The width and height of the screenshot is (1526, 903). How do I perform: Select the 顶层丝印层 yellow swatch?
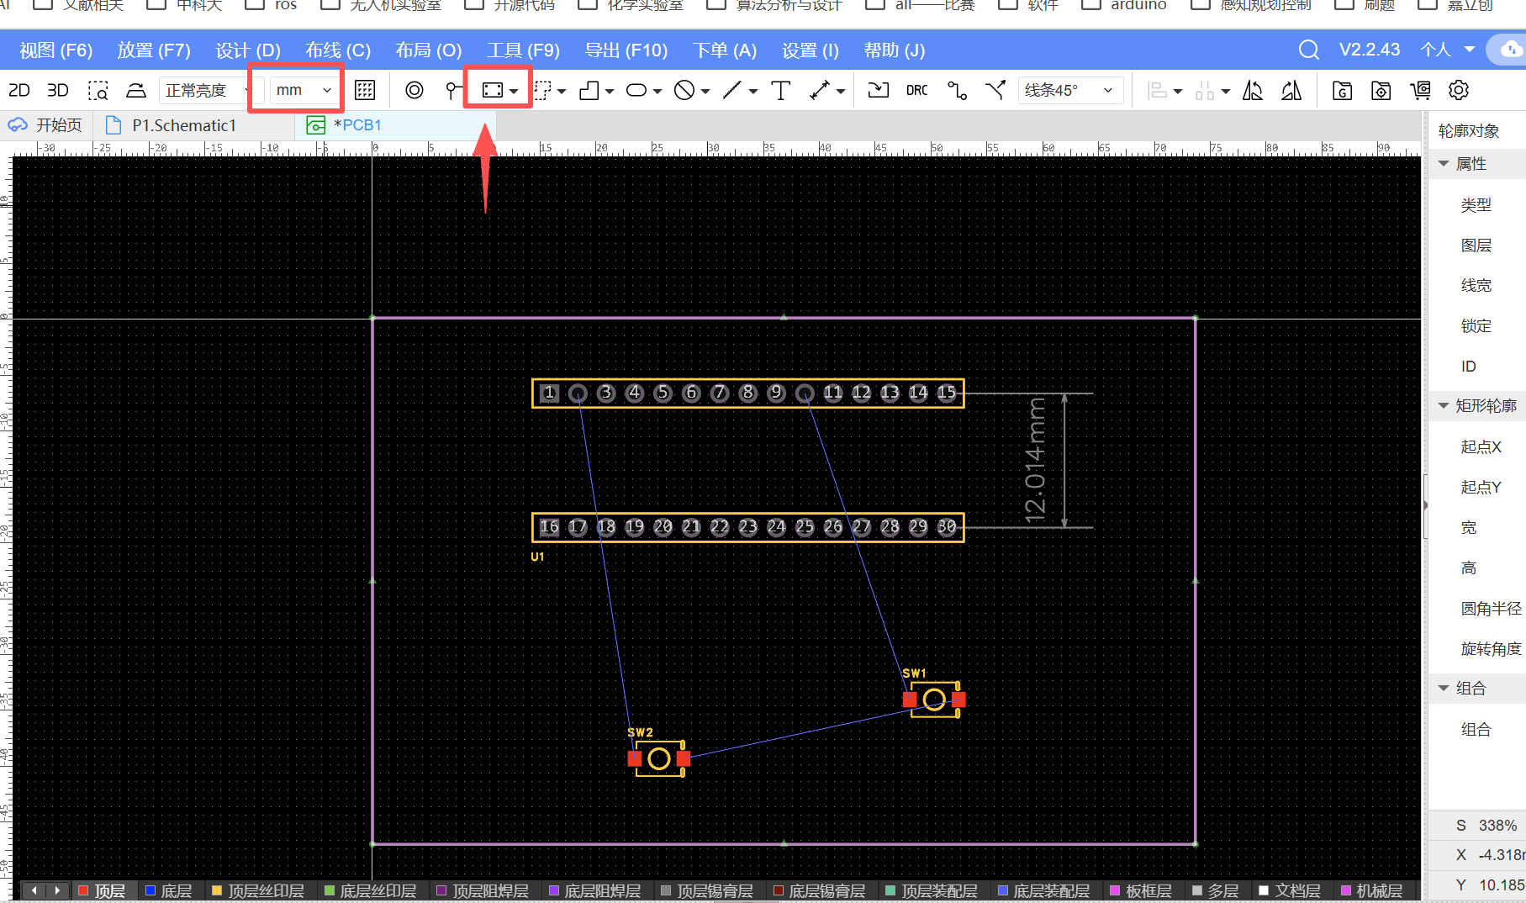click(x=217, y=890)
